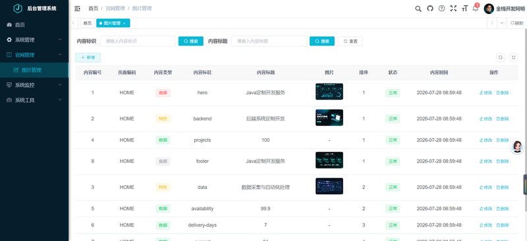Click the 底部 tag in footer row
This screenshot has height=241, width=527.
(163, 161)
